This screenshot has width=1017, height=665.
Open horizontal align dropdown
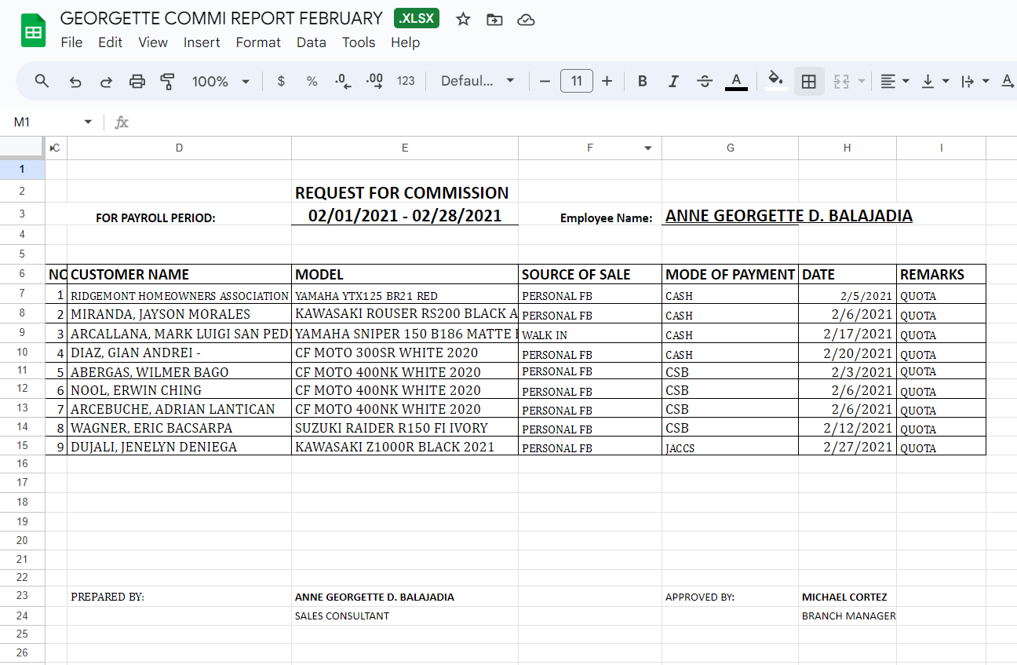click(x=894, y=81)
